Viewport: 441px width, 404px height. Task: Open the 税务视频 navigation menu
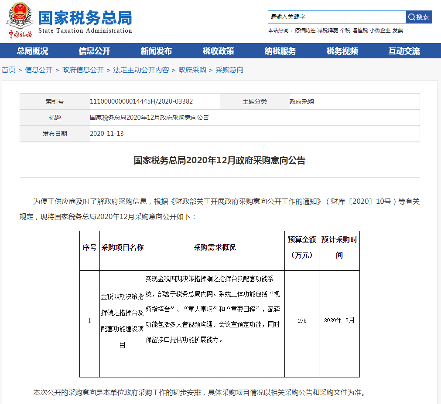click(x=342, y=51)
